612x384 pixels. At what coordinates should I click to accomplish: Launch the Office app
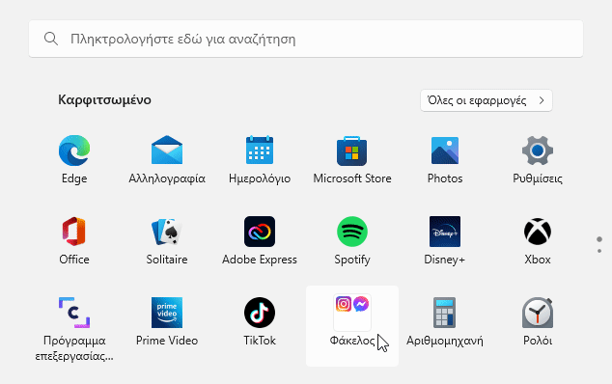point(74,241)
